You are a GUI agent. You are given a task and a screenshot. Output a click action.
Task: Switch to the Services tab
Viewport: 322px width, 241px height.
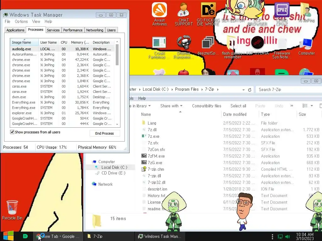pyautogui.click(x=53, y=30)
